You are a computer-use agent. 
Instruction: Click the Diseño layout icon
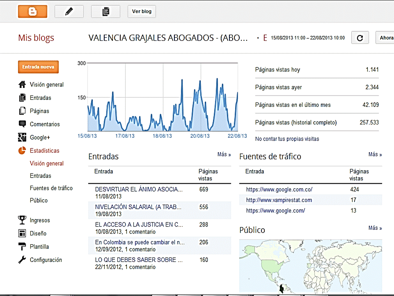pos(22,234)
